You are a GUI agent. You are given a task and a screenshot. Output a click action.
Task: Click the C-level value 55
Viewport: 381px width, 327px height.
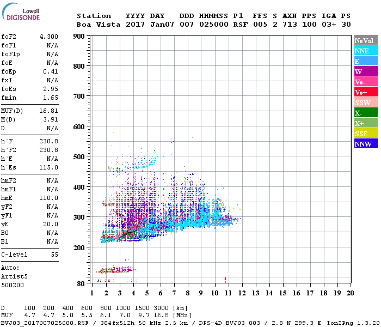click(54, 255)
